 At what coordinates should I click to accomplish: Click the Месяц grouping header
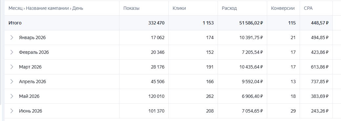[x=15, y=8]
